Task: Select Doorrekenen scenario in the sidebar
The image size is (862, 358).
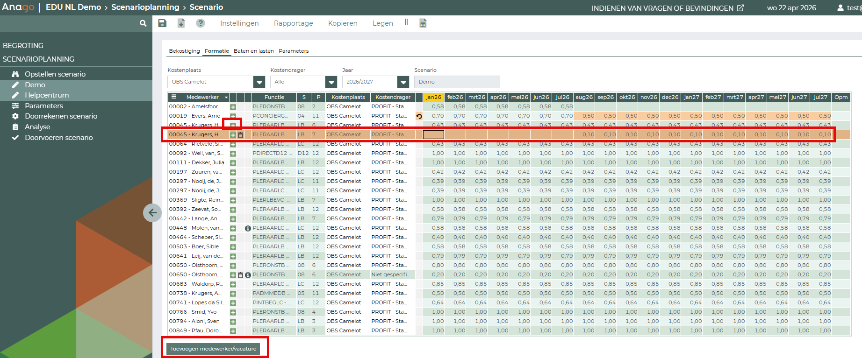Action: coord(61,116)
